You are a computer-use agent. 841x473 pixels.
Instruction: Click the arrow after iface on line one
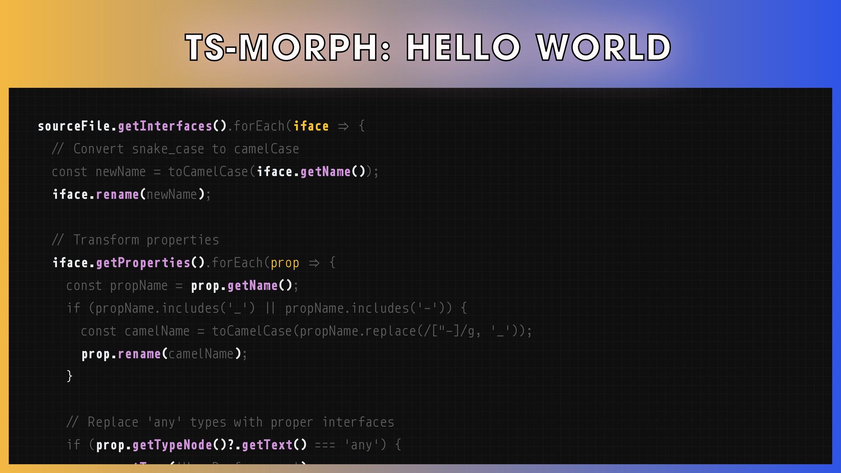point(343,127)
